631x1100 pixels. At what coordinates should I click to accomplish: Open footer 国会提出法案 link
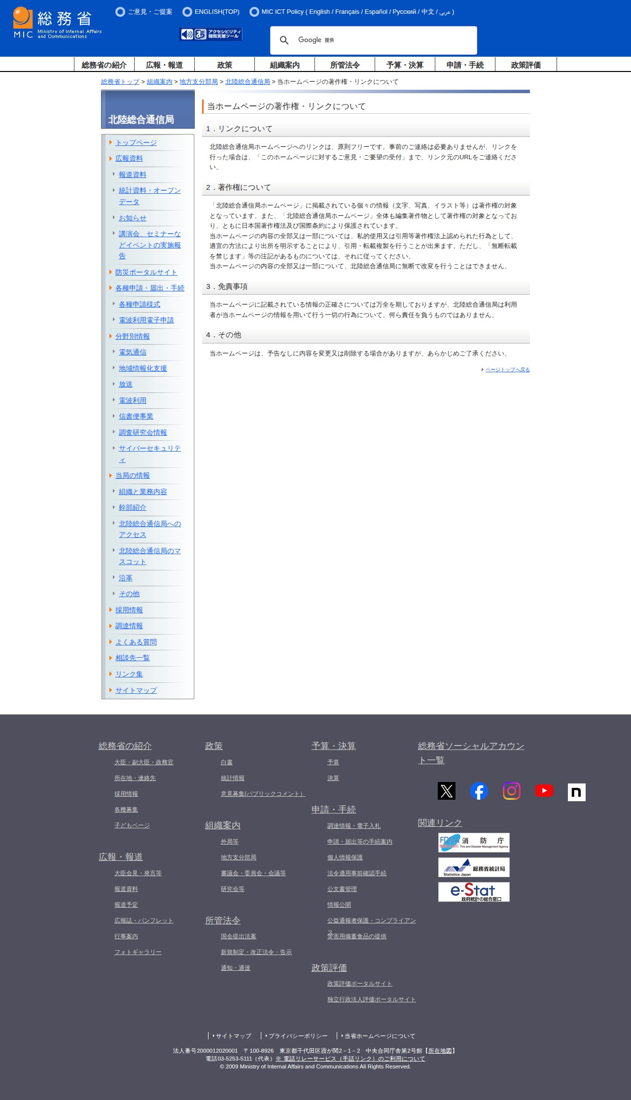(239, 936)
